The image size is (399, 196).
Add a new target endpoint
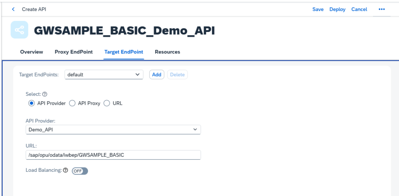[157, 74]
